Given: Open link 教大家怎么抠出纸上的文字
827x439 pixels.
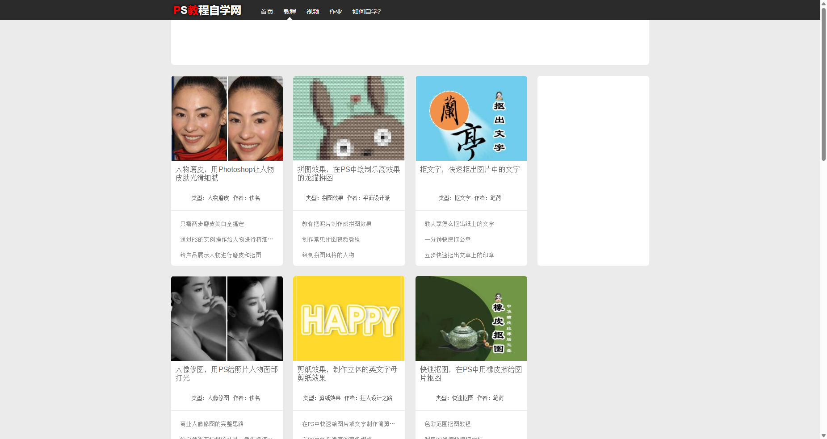Looking at the screenshot, I should pyautogui.click(x=459, y=224).
